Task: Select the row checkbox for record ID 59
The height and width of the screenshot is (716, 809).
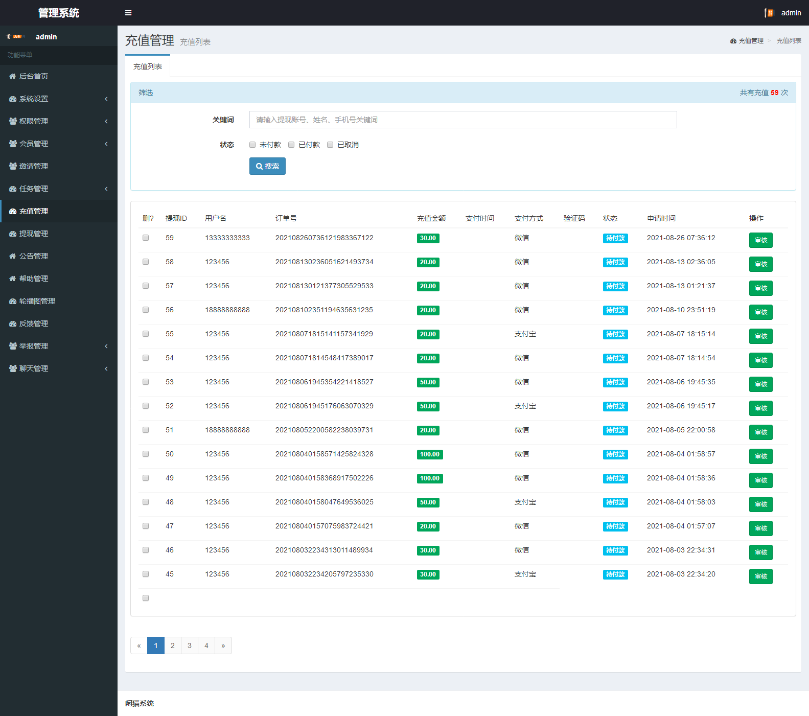Action: [146, 238]
